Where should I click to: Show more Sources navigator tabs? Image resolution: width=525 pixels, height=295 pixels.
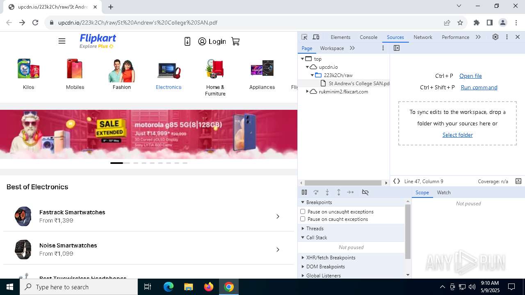point(352,48)
